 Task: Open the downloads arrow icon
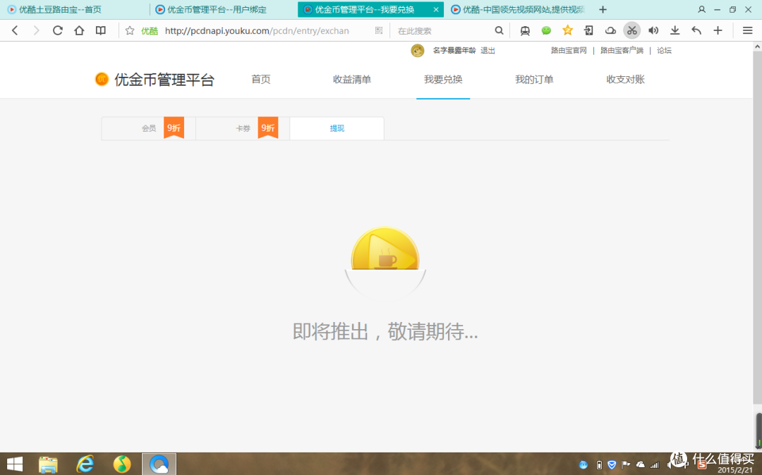pyautogui.click(x=675, y=30)
